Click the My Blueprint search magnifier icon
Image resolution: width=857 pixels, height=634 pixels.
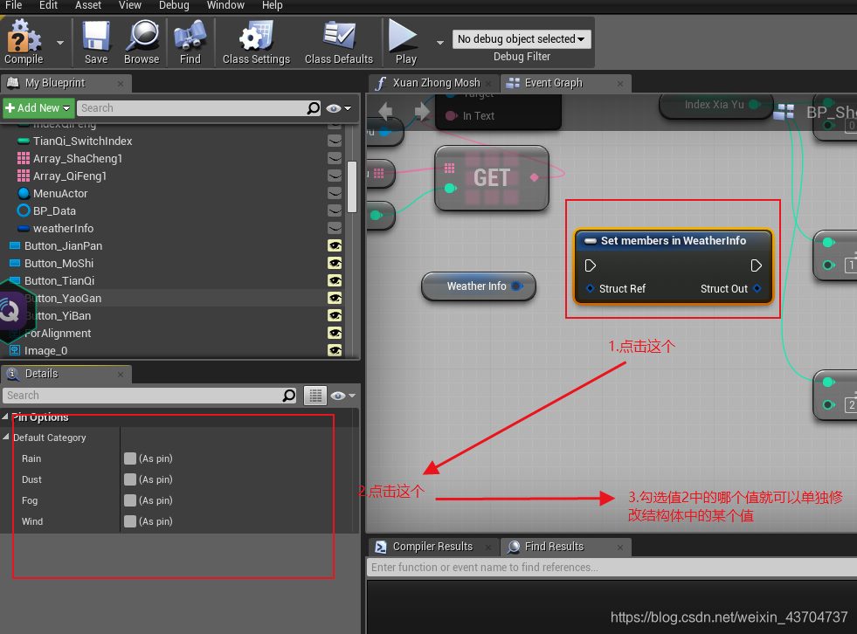point(313,108)
